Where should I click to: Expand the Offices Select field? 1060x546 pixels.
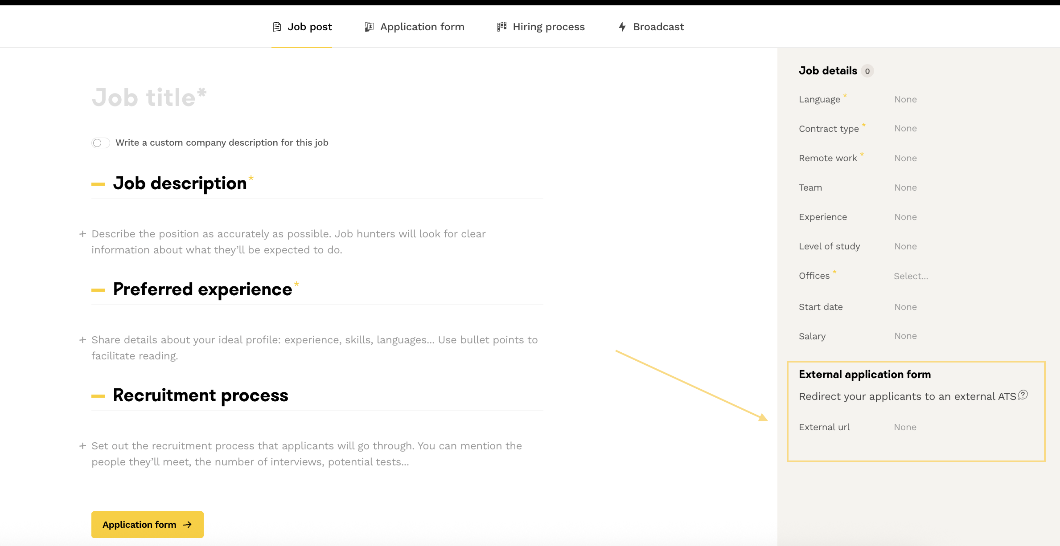click(911, 276)
